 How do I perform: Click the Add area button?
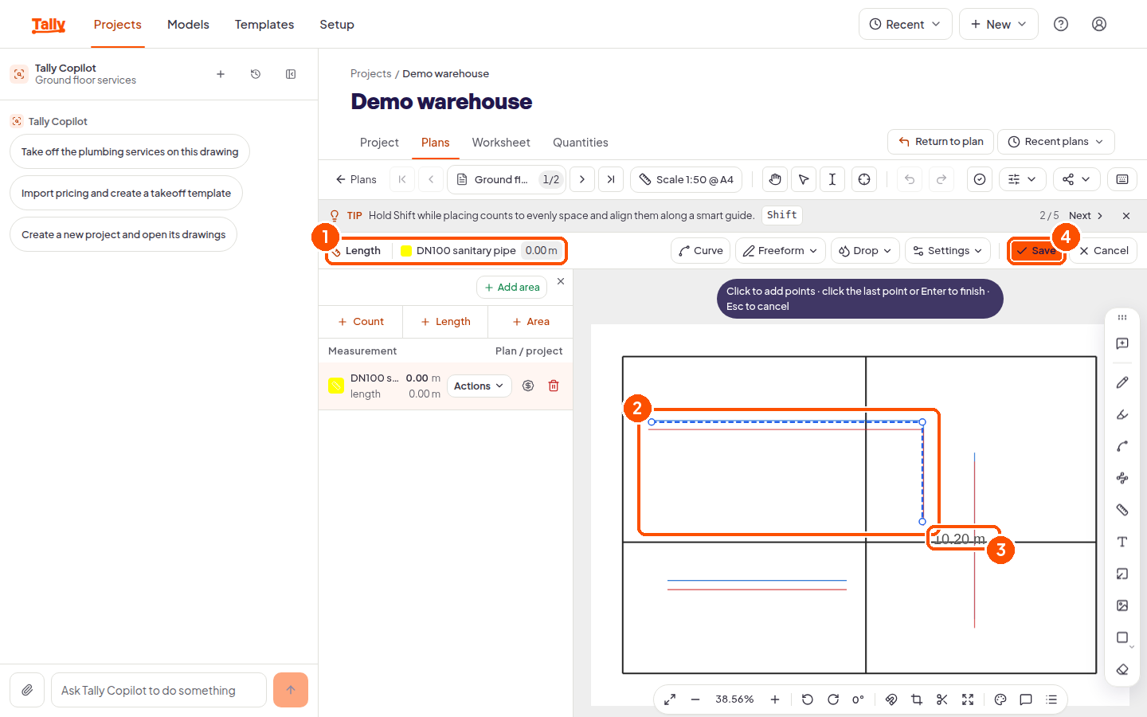point(512,288)
